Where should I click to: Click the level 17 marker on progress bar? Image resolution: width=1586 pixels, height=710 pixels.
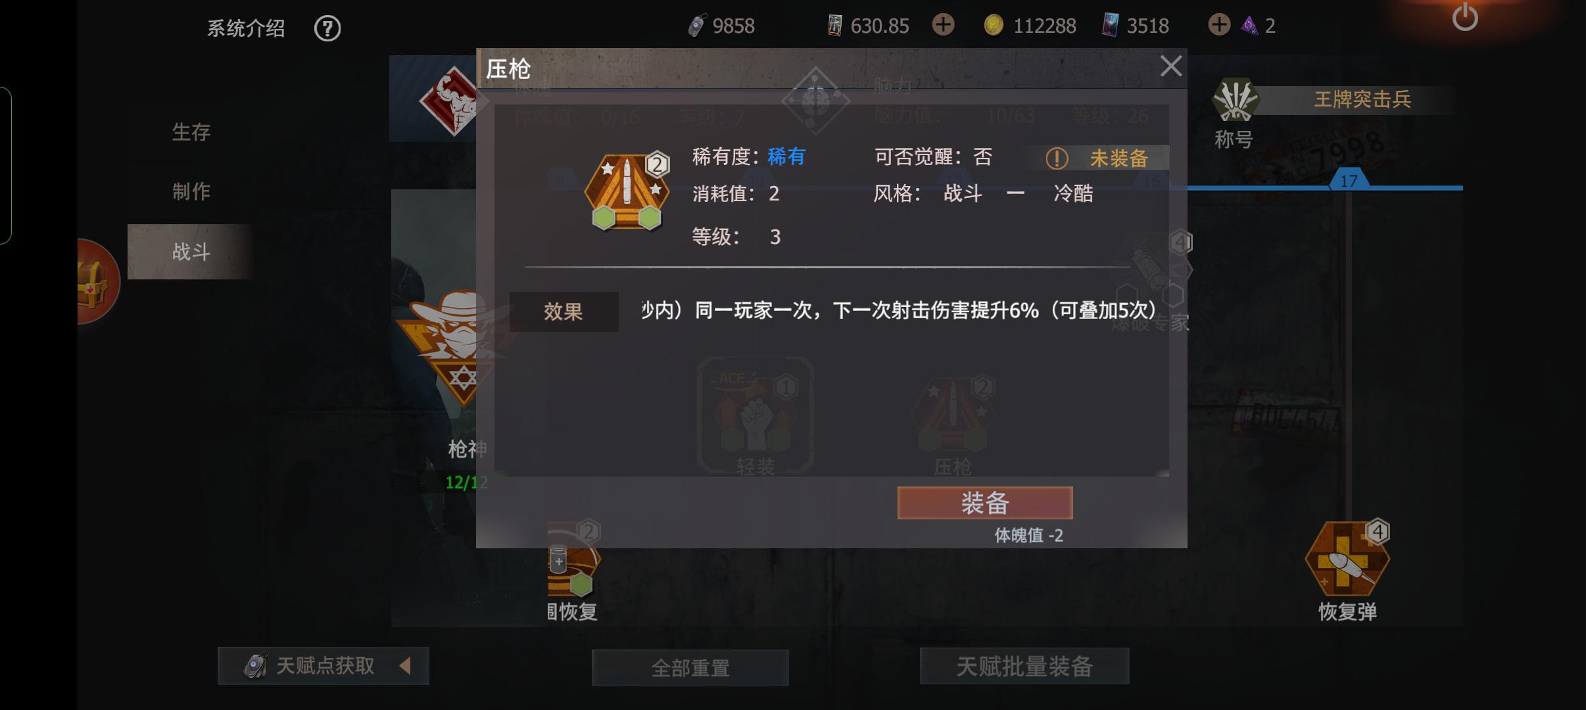click(x=1349, y=180)
